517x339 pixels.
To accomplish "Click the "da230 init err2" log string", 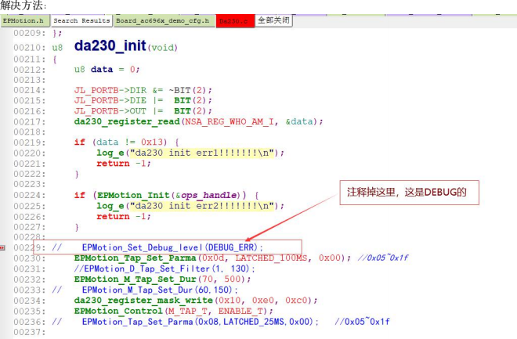I will [202, 206].
